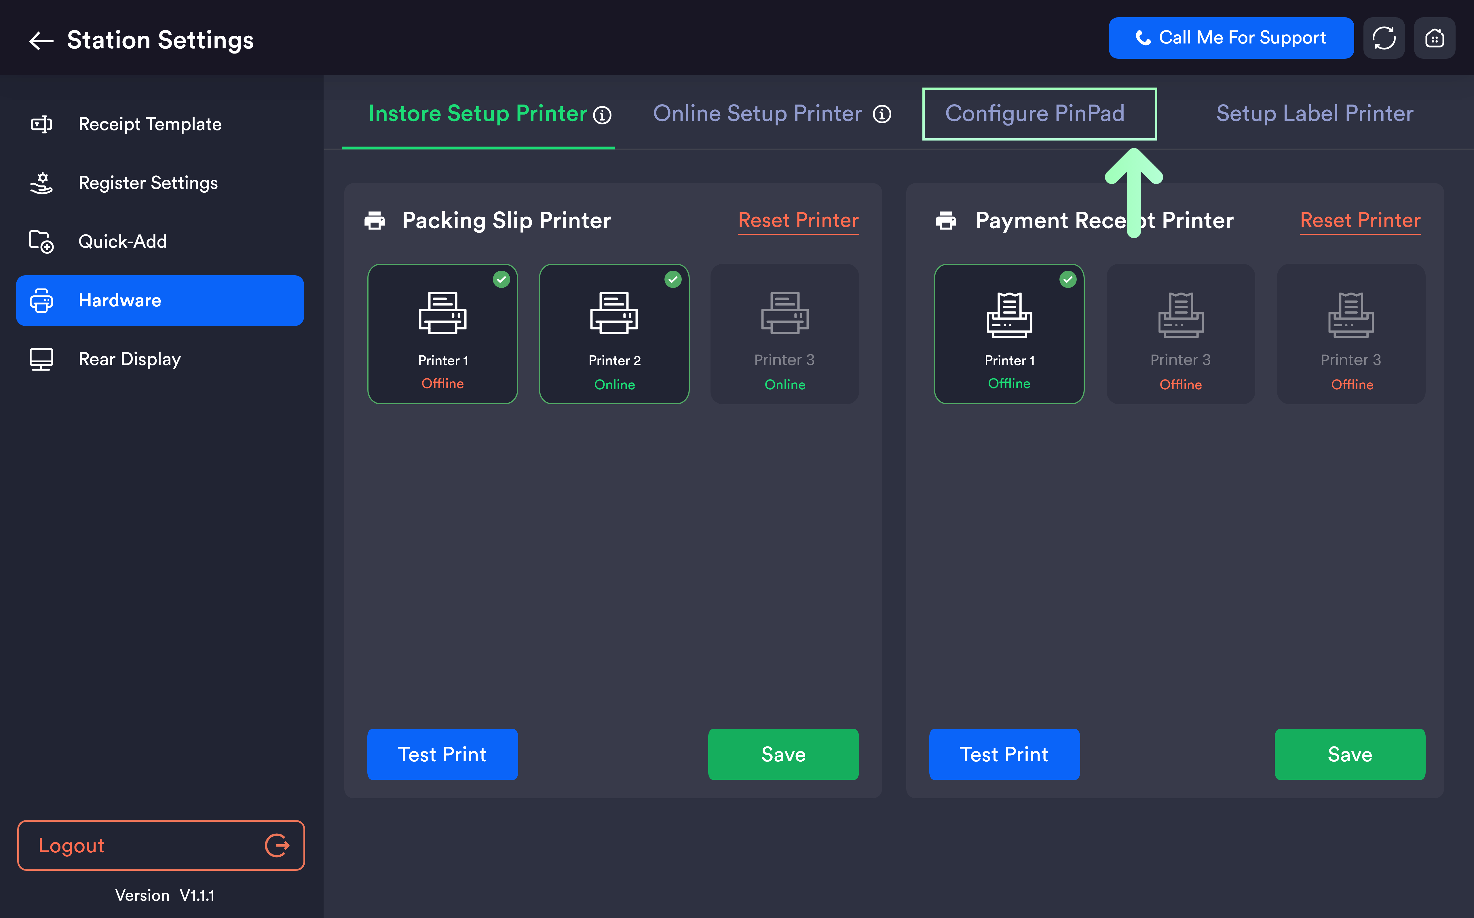1474x918 pixels.
Task: Switch to Online Setup Printer tab
Action: pyautogui.click(x=757, y=113)
